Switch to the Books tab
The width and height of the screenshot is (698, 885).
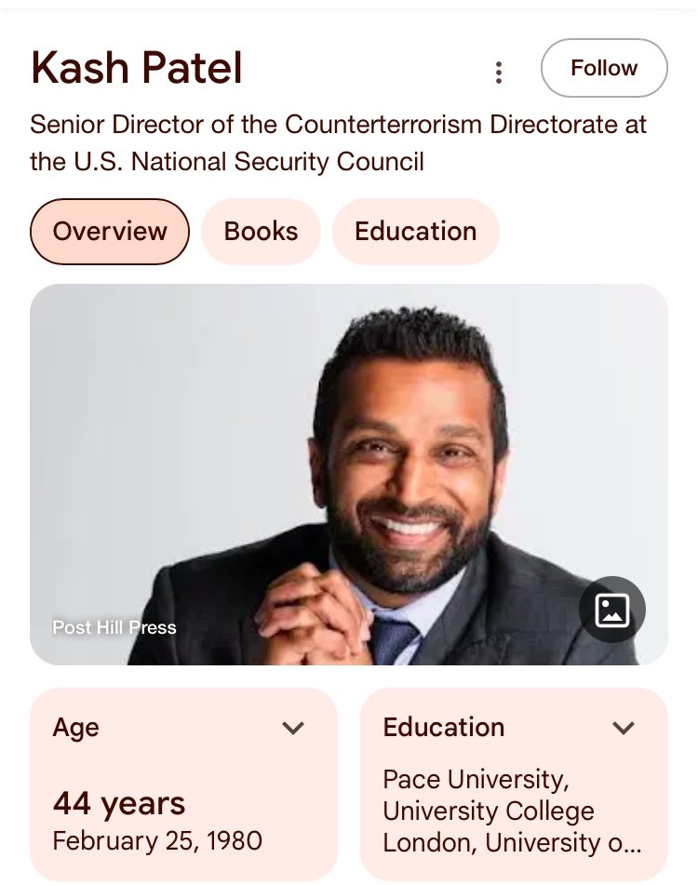pyautogui.click(x=261, y=231)
